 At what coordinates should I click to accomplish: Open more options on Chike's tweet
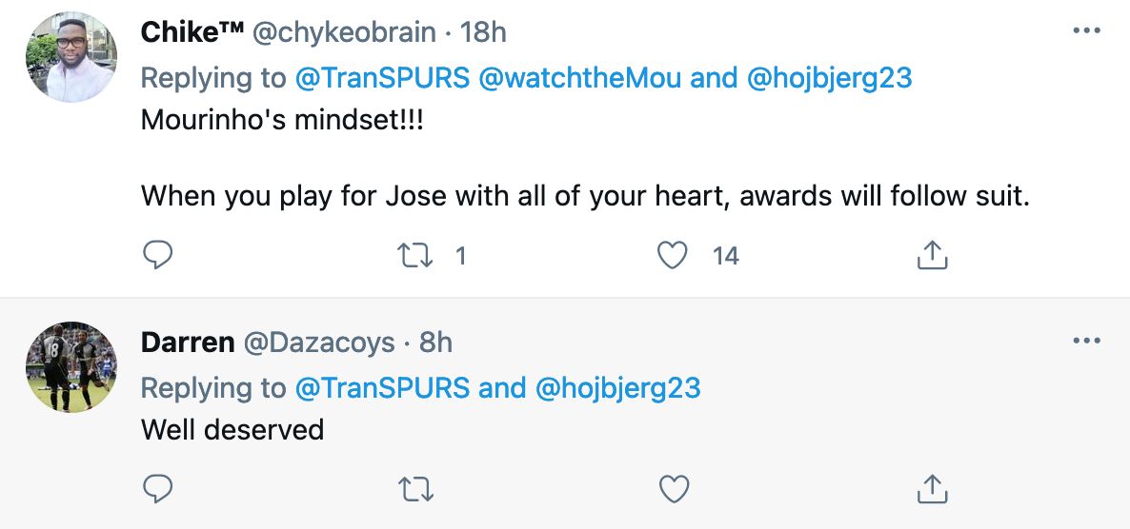[x=1086, y=31]
